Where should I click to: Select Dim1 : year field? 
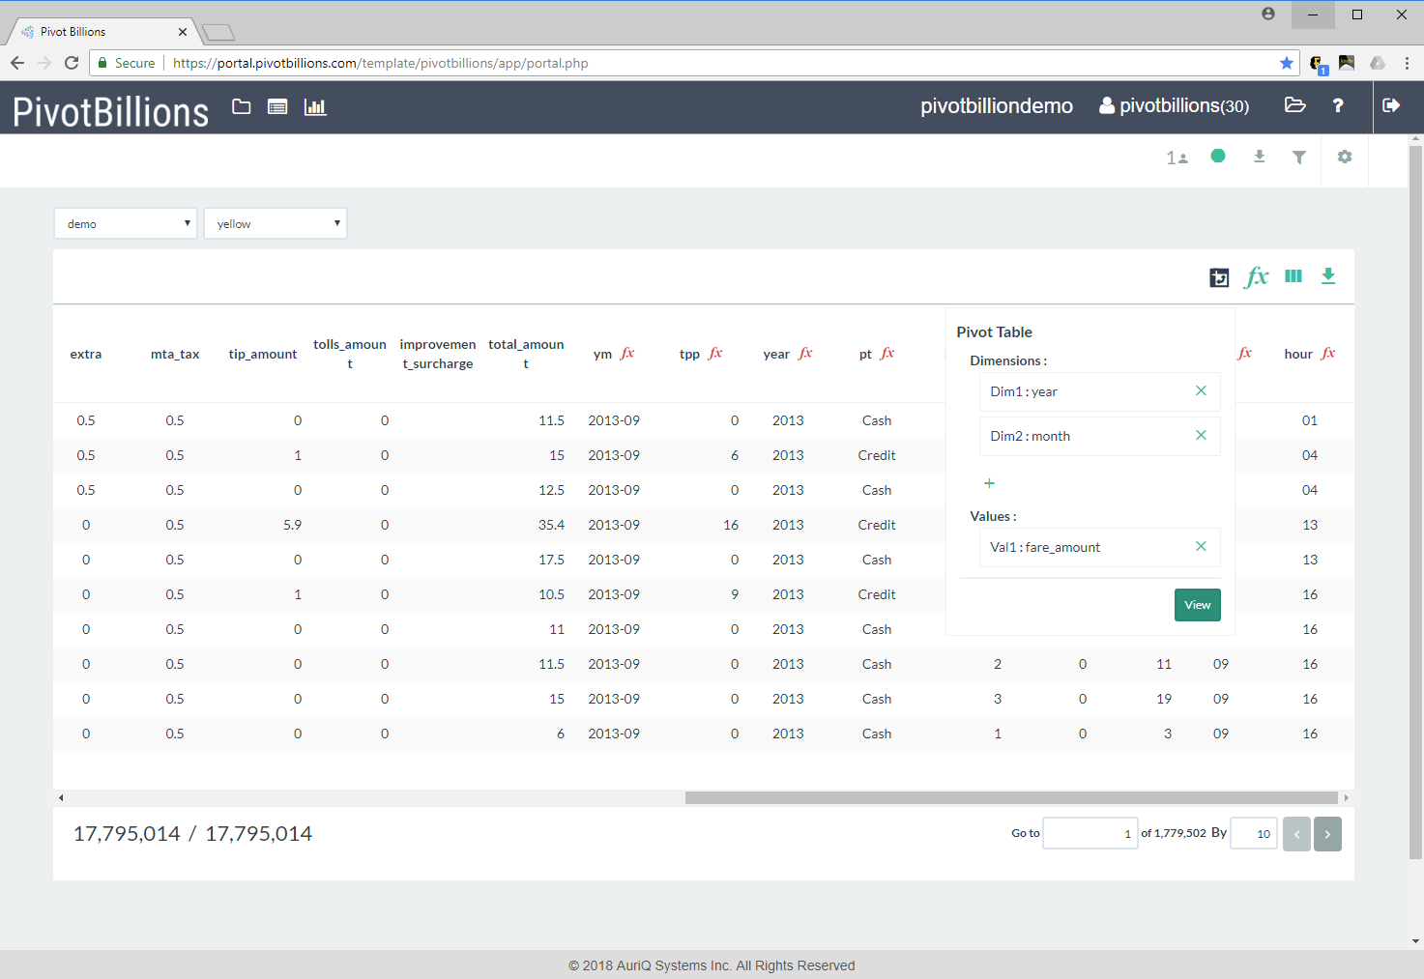tap(1099, 391)
